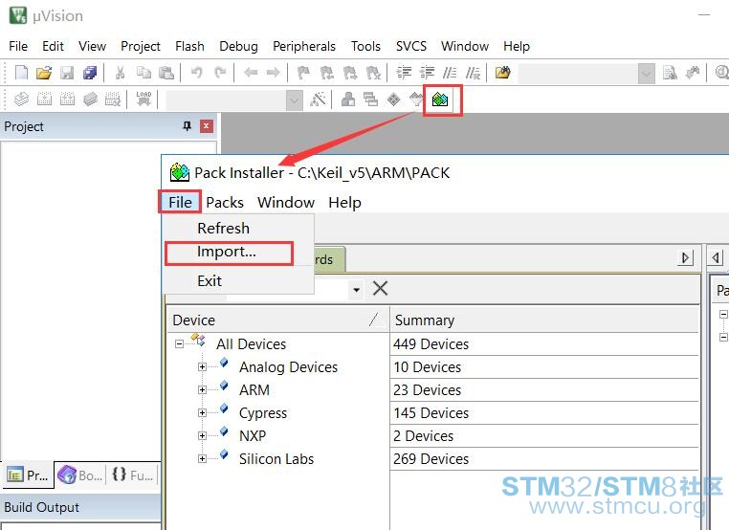Open the target selection dropdown
729x530 pixels.
click(x=294, y=99)
